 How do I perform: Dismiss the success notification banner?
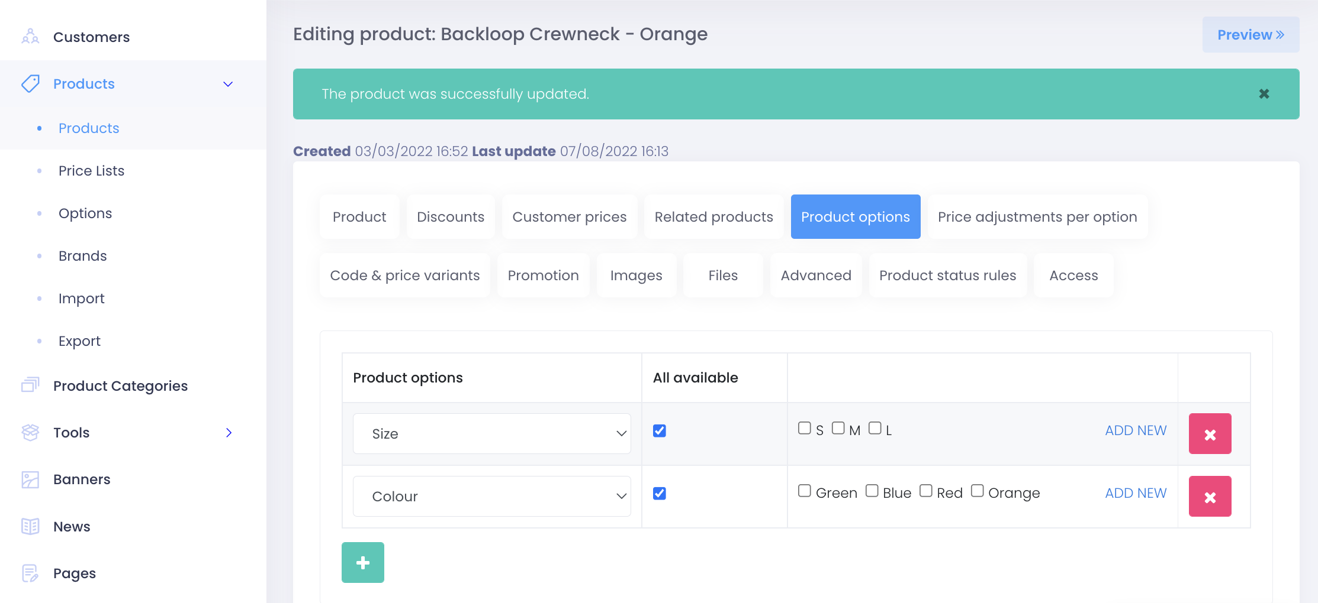point(1264,93)
